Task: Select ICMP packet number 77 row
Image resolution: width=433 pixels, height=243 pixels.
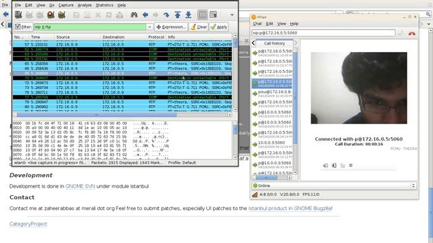Action: 122,97
